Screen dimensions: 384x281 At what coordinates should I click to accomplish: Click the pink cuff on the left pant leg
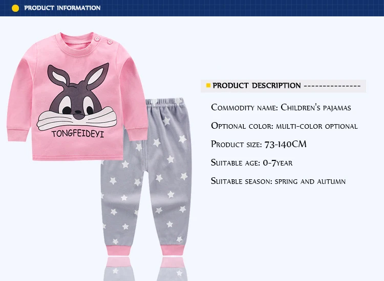click(118, 250)
